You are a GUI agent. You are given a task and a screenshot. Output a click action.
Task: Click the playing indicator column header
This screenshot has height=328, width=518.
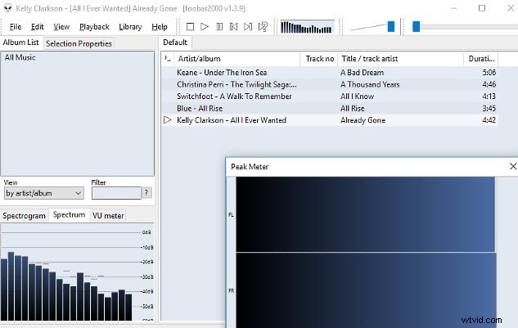pyautogui.click(x=168, y=59)
